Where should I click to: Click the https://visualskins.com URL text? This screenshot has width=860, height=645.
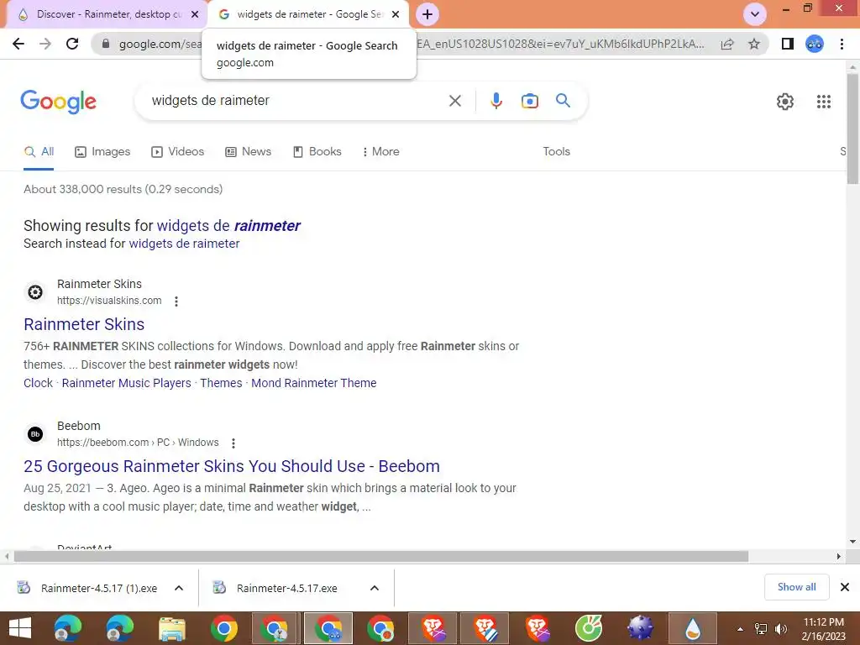coord(109,301)
